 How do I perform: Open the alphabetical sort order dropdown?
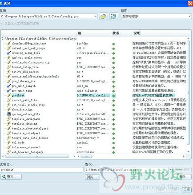pyautogui.click(x=190, y=16)
